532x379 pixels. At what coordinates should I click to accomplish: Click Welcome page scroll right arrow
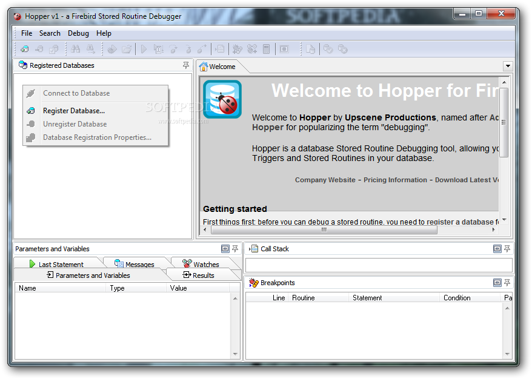(494, 230)
